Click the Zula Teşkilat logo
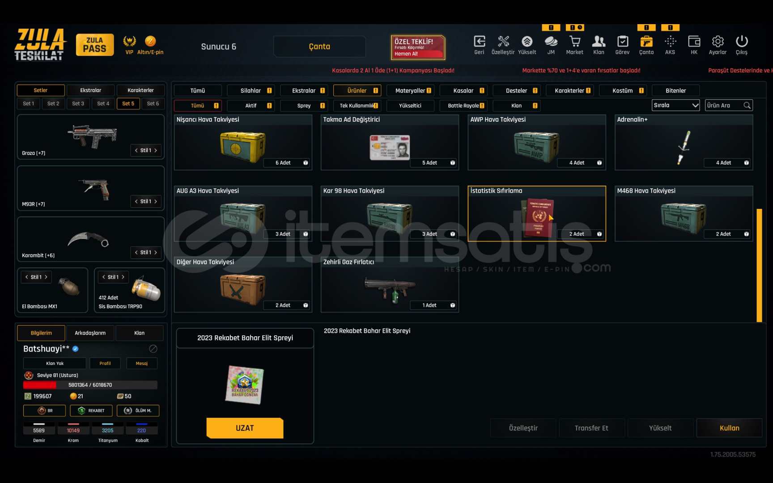 [39, 45]
